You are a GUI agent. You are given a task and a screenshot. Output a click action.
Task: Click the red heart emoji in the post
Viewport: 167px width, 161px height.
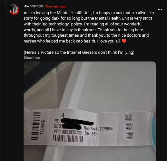click(124, 41)
